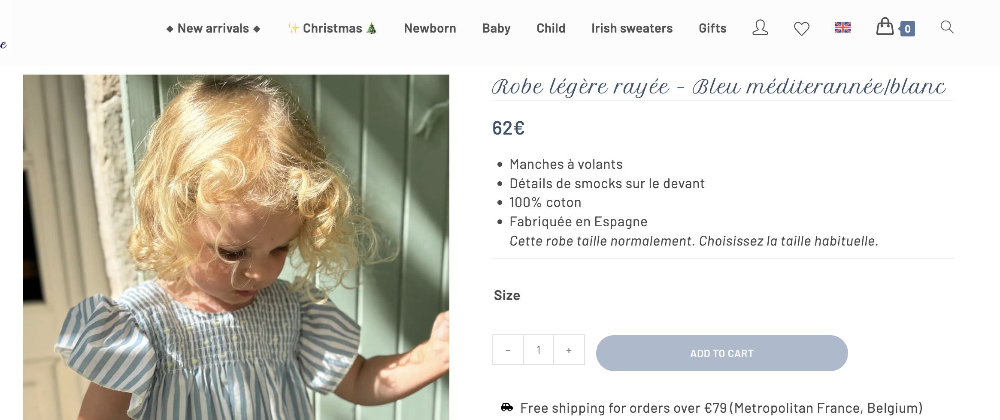This screenshot has height=420, width=1000.
Task: Click the quantity input field
Action: pos(539,350)
